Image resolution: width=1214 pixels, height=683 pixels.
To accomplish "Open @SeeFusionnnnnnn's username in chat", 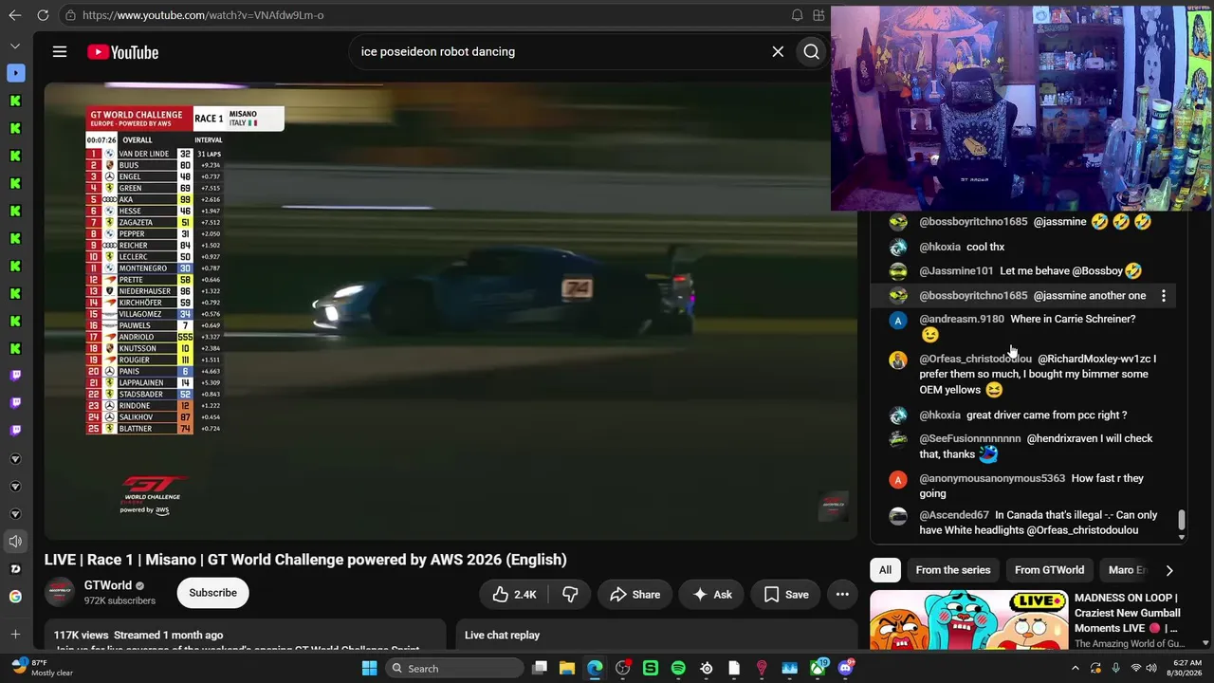I will click(970, 439).
